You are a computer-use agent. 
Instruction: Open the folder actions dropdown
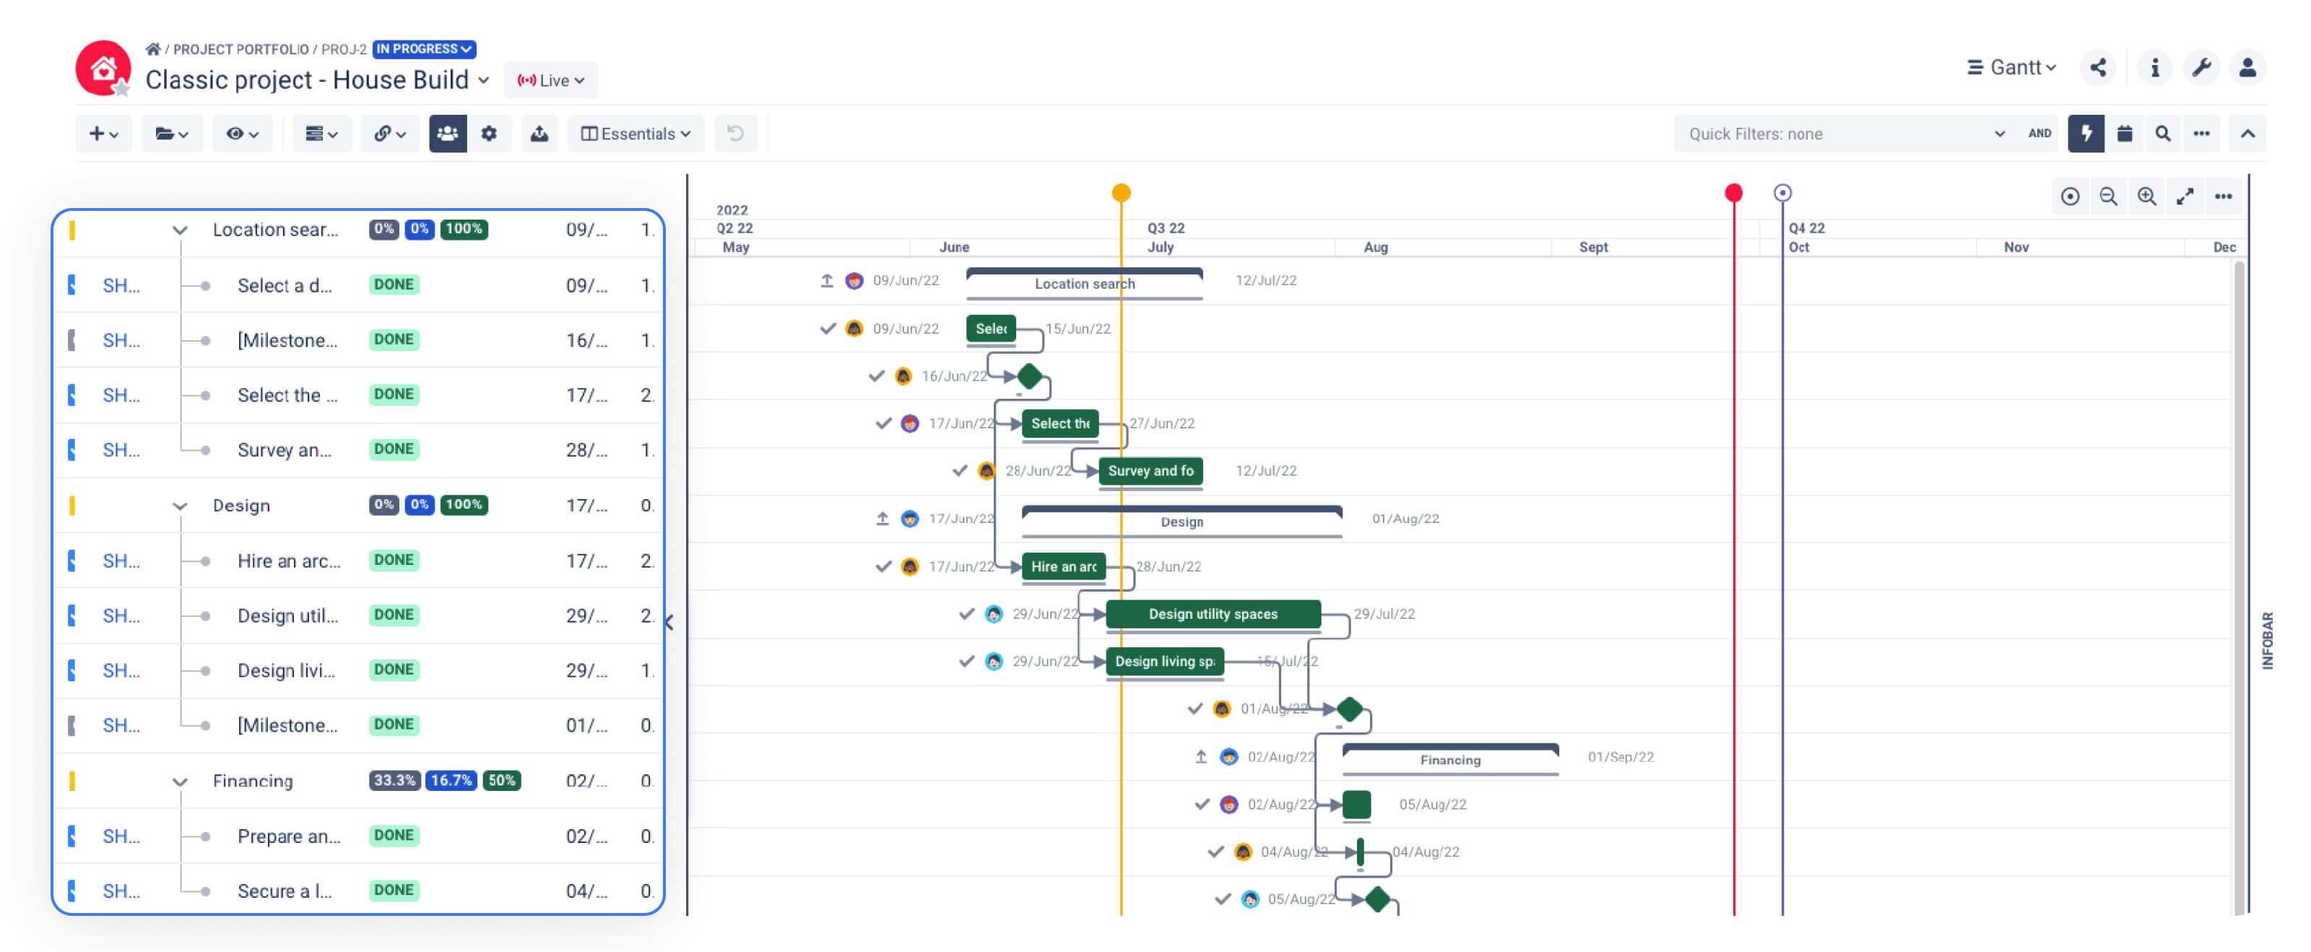(x=171, y=134)
